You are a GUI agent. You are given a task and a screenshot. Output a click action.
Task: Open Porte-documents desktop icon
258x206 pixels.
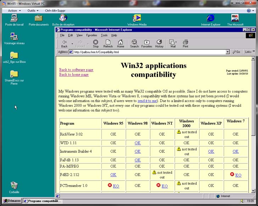click(39, 20)
